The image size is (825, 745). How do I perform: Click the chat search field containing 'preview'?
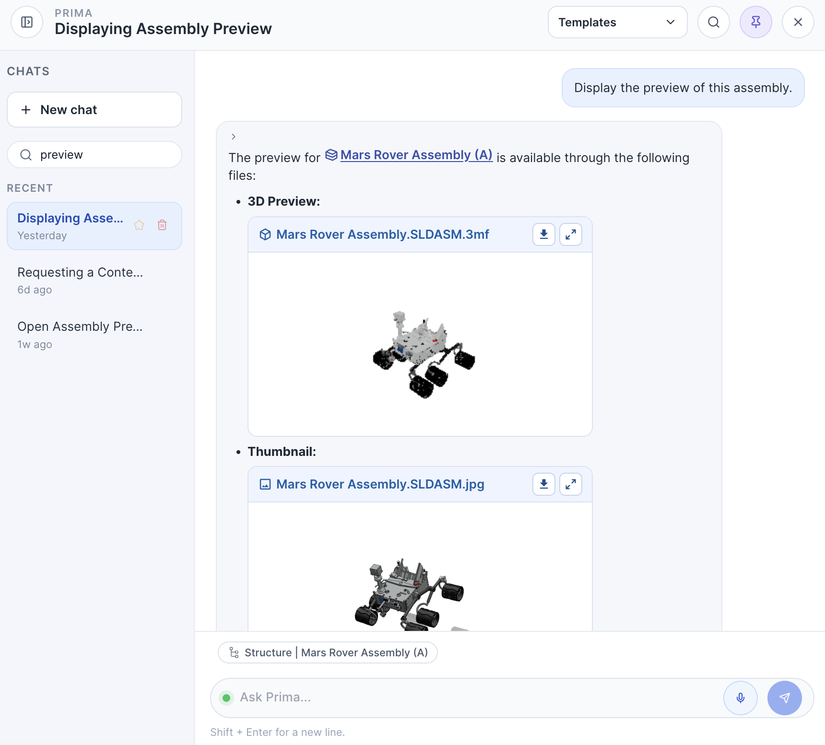coord(101,155)
